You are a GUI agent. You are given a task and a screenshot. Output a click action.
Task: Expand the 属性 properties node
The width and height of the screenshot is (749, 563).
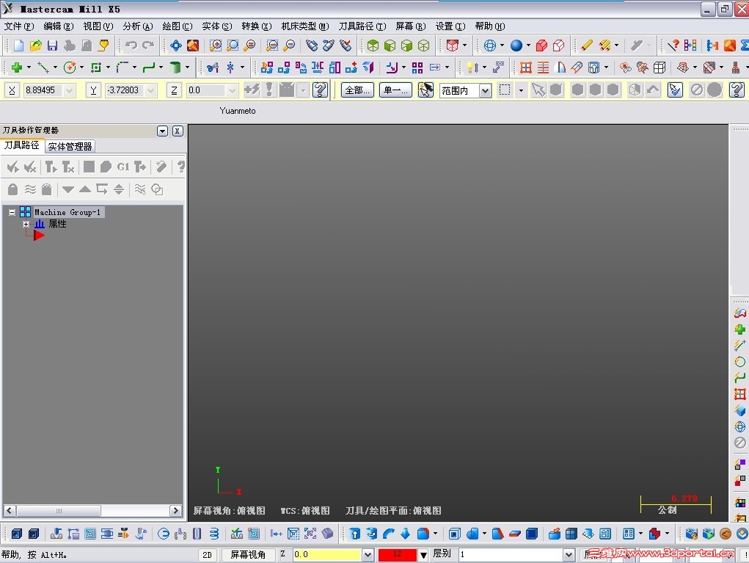[26, 224]
